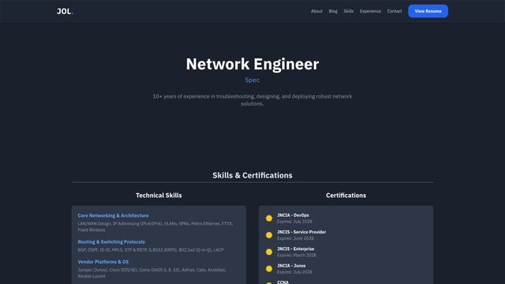This screenshot has width=505, height=284.
Task: Click the Network Engineer headline
Action: (252, 64)
